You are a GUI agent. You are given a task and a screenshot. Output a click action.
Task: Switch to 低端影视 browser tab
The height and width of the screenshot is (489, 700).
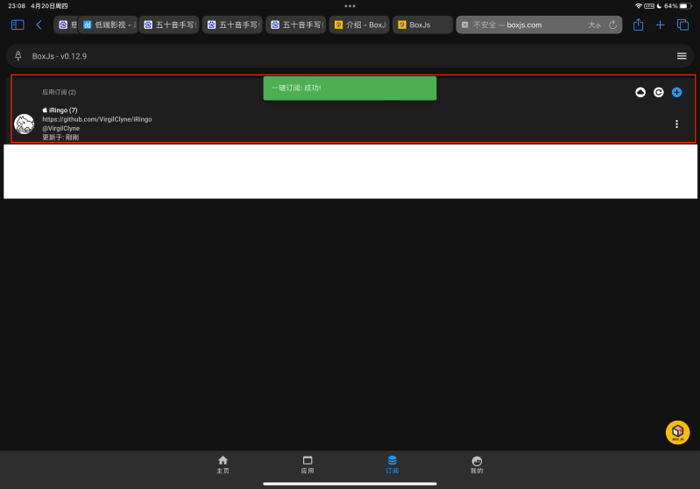[x=108, y=25]
